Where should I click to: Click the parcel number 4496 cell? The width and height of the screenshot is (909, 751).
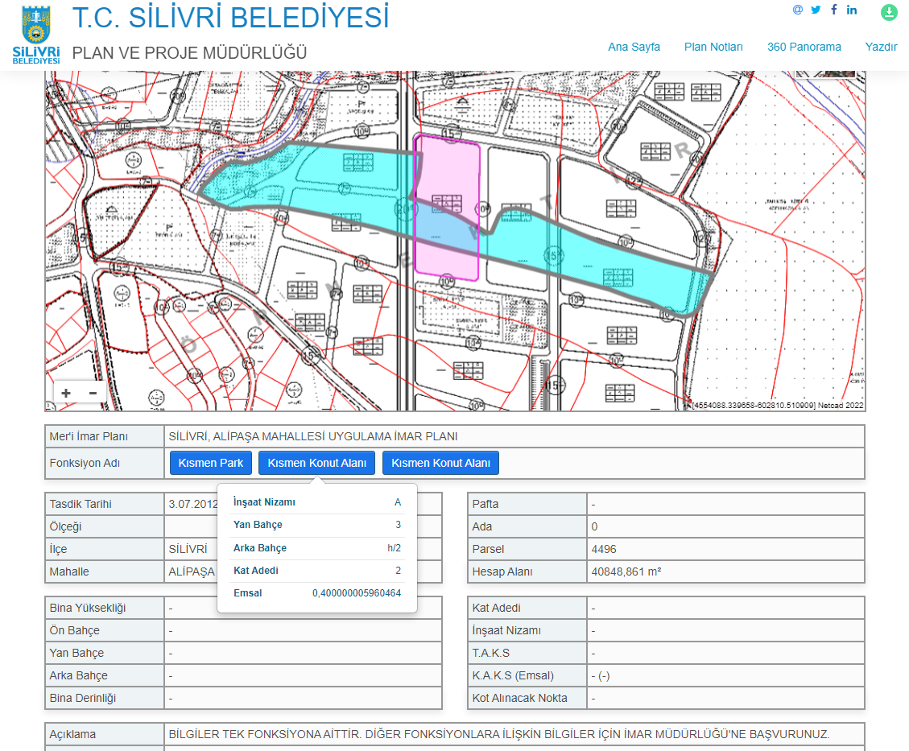pyautogui.click(x=725, y=549)
